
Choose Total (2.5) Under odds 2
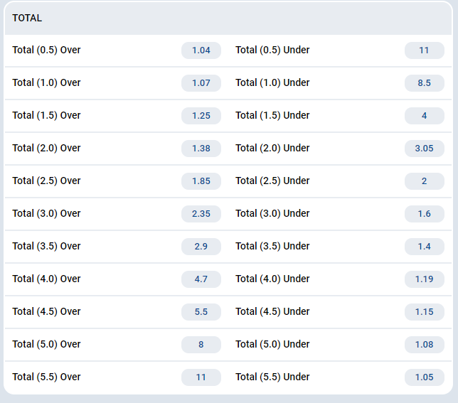(x=424, y=181)
